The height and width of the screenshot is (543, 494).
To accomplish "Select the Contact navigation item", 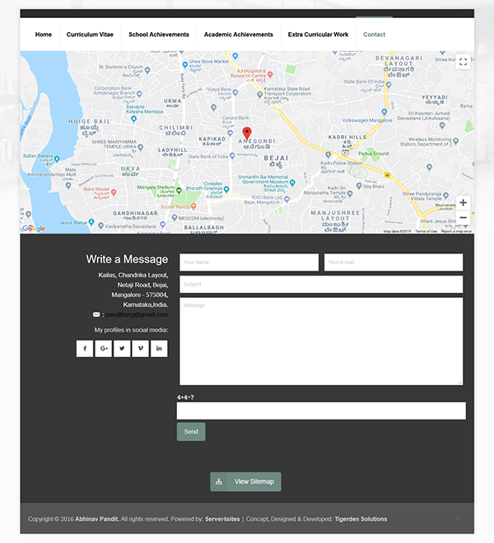I will [374, 35].
